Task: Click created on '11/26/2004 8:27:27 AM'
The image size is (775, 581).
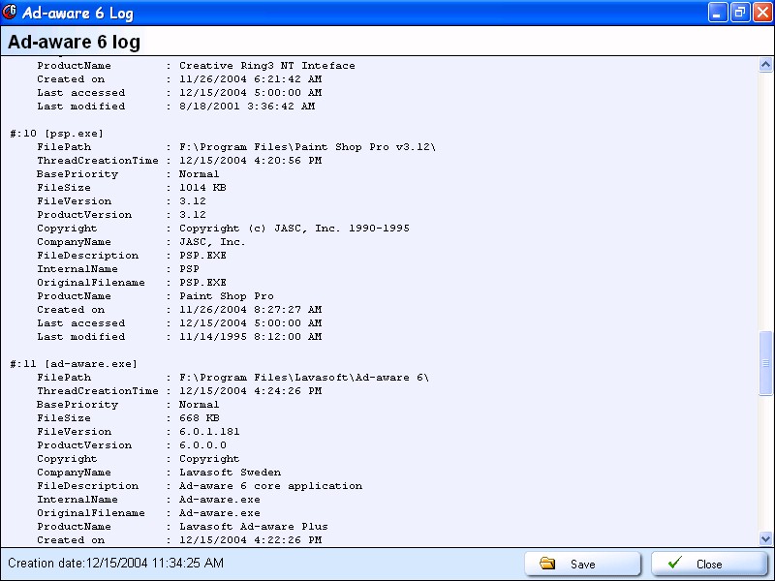Action: tap(250, 310)
